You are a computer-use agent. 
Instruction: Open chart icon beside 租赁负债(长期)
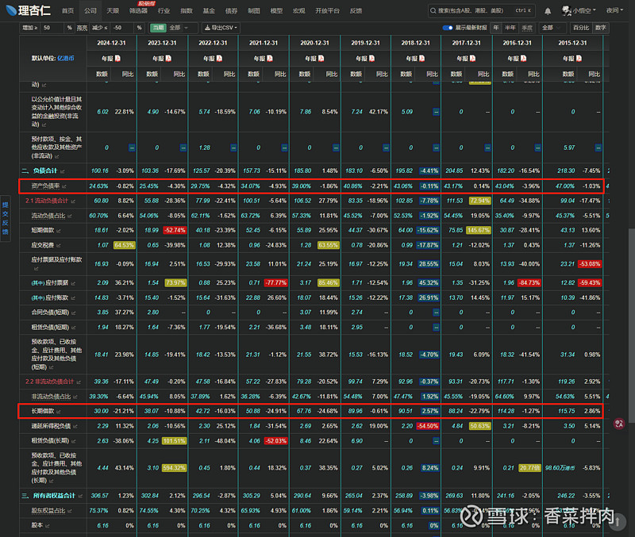[73, 442]
